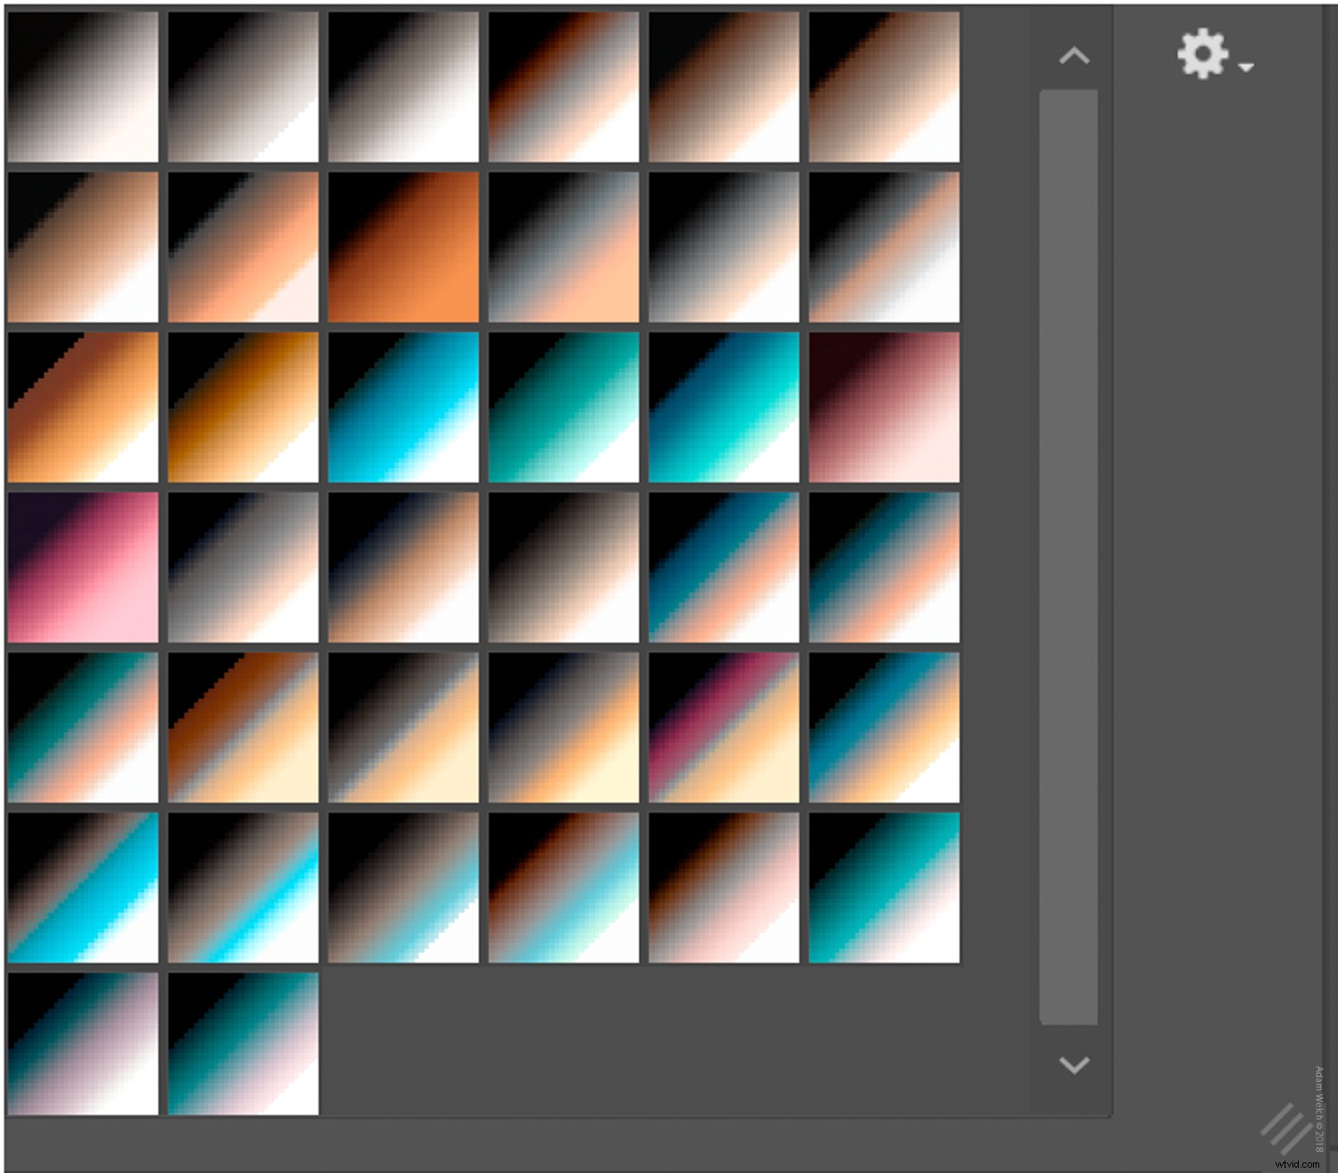The height and width of the screenshot is (1173, 1338).
Task: Choose the solid black-to-orange gradient in the second row
Action: coord(403,247)
